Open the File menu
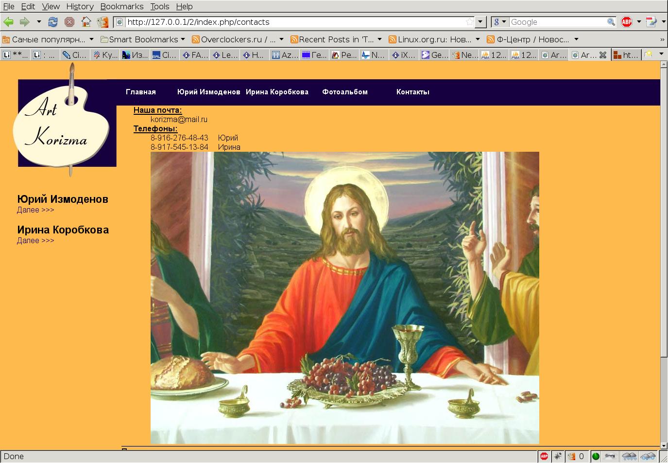The height and width of the screenshot is (463, 668). pyautogui.click(x=9, y=6)
